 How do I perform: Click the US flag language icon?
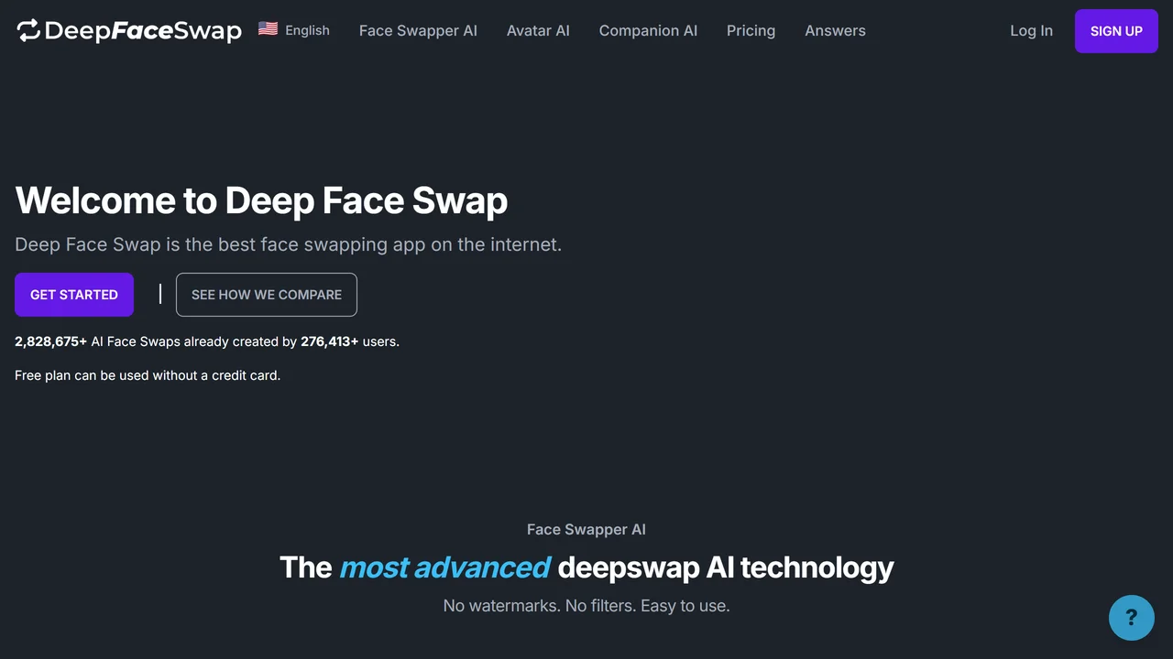pos(268,29)
